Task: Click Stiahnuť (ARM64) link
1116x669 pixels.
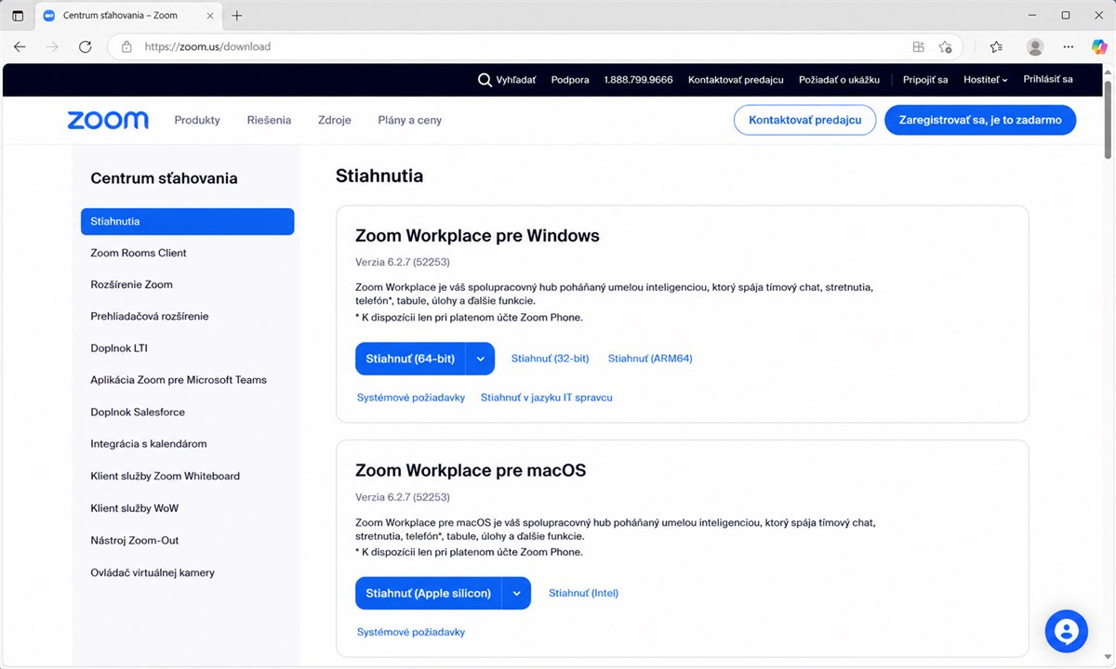Action: pos(650,359)
